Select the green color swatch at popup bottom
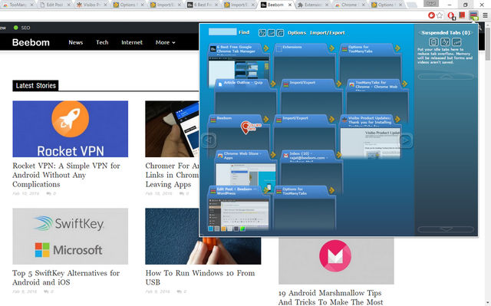Image resolution: width=491 pixels, height=306 pixels. pyautogui.click(x=242, y=229)
